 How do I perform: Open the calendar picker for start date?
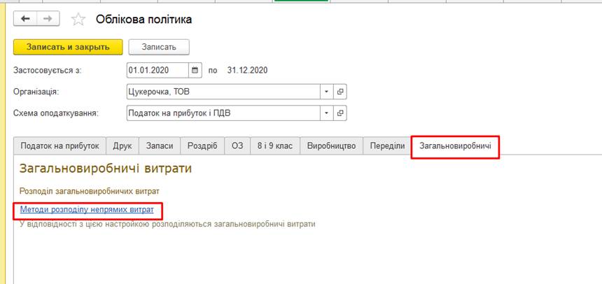tap(195, 70)
